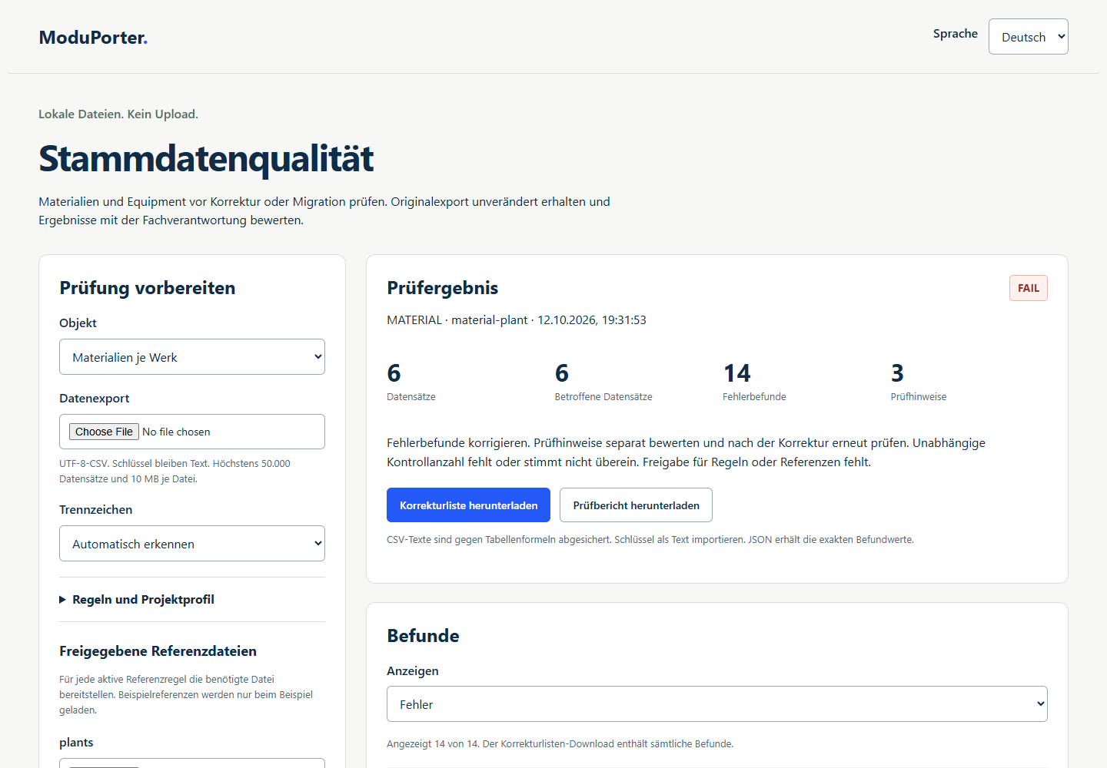Click Prüfbericht herunterladen
This screenshot has height=768, width=1107.
637,505
